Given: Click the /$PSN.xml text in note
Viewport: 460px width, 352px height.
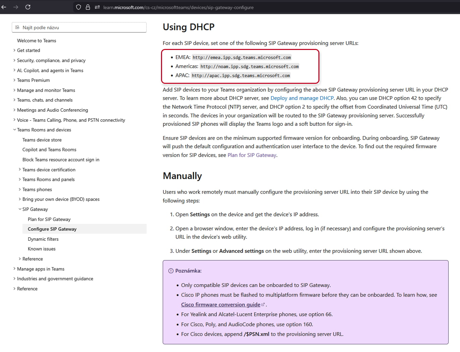Looking at the screenshot, I should point(256,334).
